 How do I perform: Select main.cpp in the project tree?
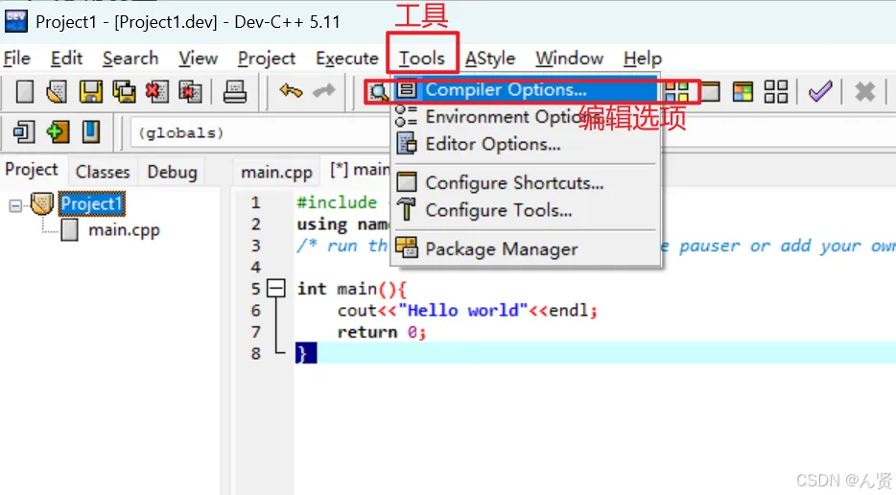click(124, 230)
